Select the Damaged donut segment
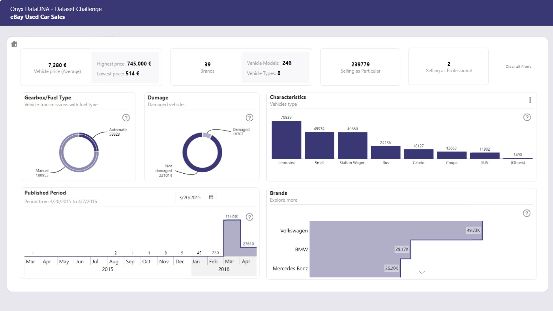Image resolution: width=553 pixels, height=311 pixels. click(207, 135)
